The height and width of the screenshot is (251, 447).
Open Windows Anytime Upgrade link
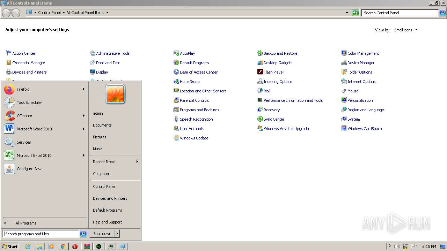pos(283,129)
